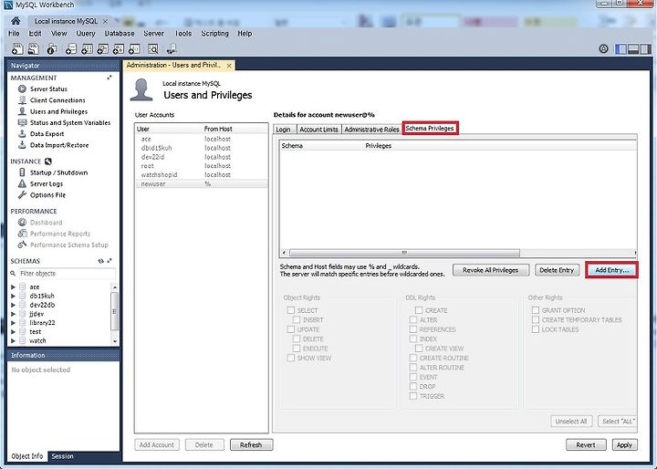Enable the GRANT OPTION checkbox
This screenshot has width=657, height=469.
point(535,310)
